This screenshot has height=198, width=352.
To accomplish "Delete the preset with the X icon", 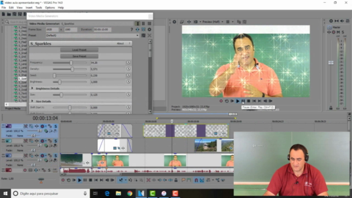I will (149, 35).
